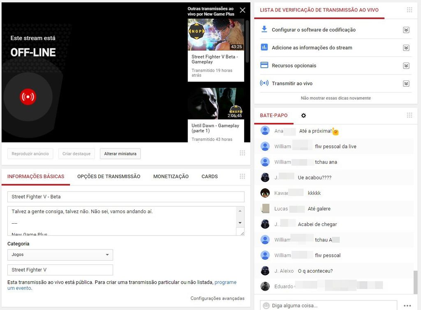Click the scrollbar of other transmissions list
The width and height of the screenshot is (421, 310).
247,42
